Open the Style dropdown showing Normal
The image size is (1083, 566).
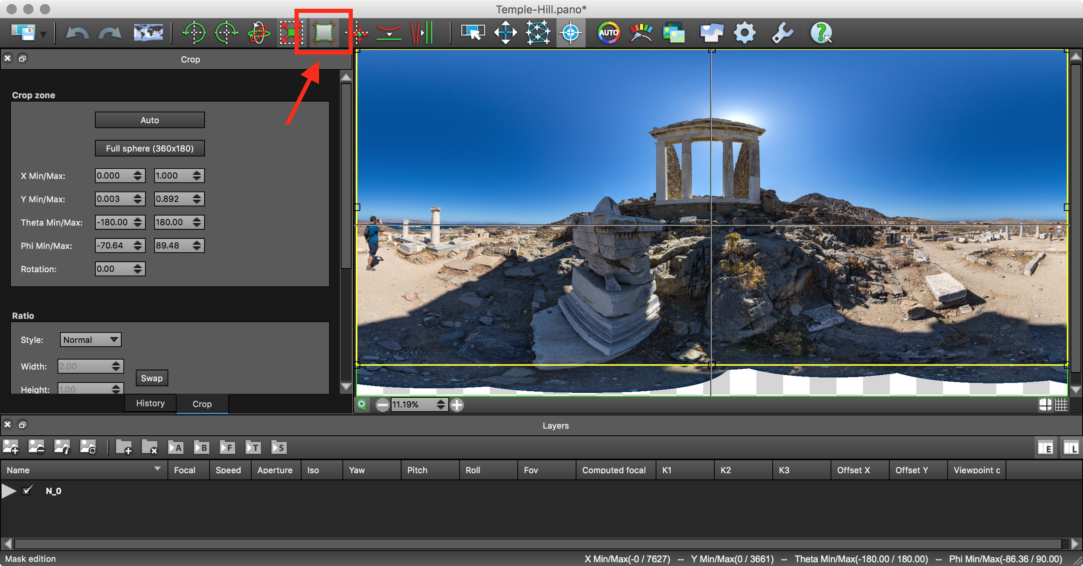91,340
